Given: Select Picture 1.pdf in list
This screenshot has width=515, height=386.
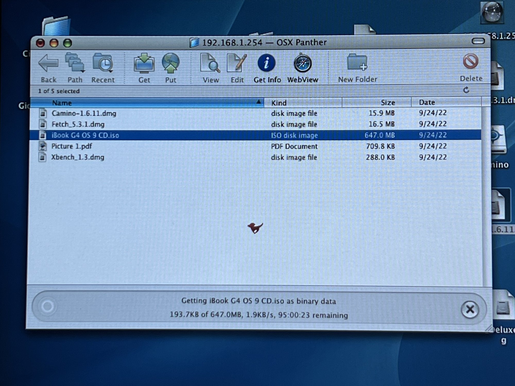Looking at the screenshot, I should point(72,146).
